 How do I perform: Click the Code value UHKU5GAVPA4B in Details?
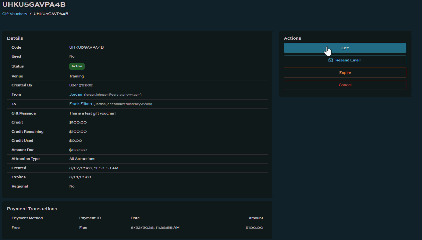[x=87, y=47]
